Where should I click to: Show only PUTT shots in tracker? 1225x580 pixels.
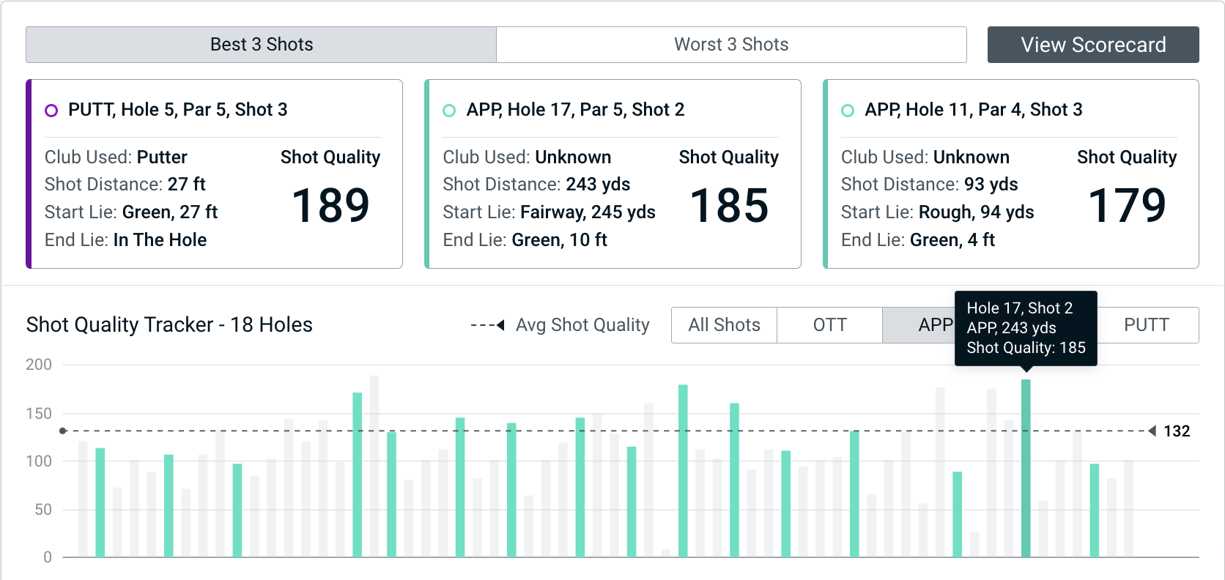point(1146,325)
